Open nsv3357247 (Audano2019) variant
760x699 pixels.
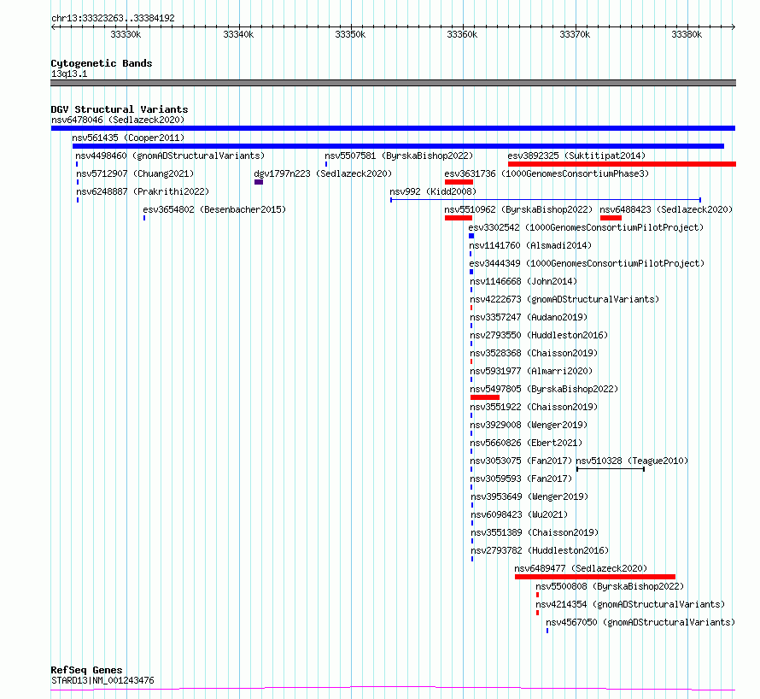coord(529,317)
